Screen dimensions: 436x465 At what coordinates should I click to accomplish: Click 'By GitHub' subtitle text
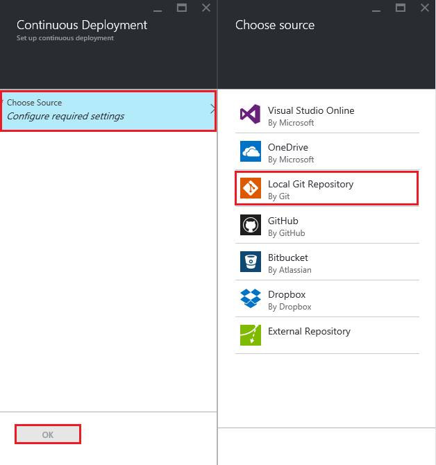coord(286,233)
